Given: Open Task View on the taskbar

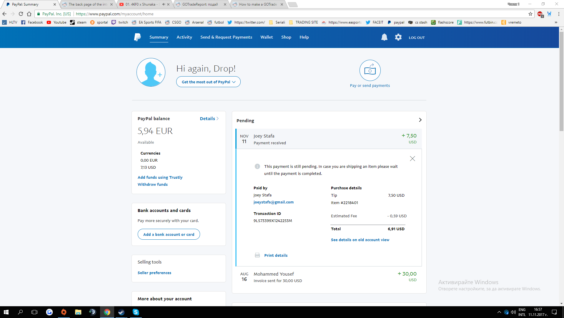Looking at the screenshot, I should coord(34,312).
